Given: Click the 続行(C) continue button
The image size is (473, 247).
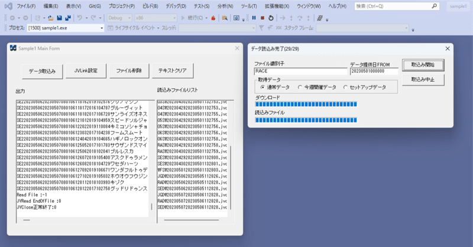Looking at the screenshot, I should point(192,18).
